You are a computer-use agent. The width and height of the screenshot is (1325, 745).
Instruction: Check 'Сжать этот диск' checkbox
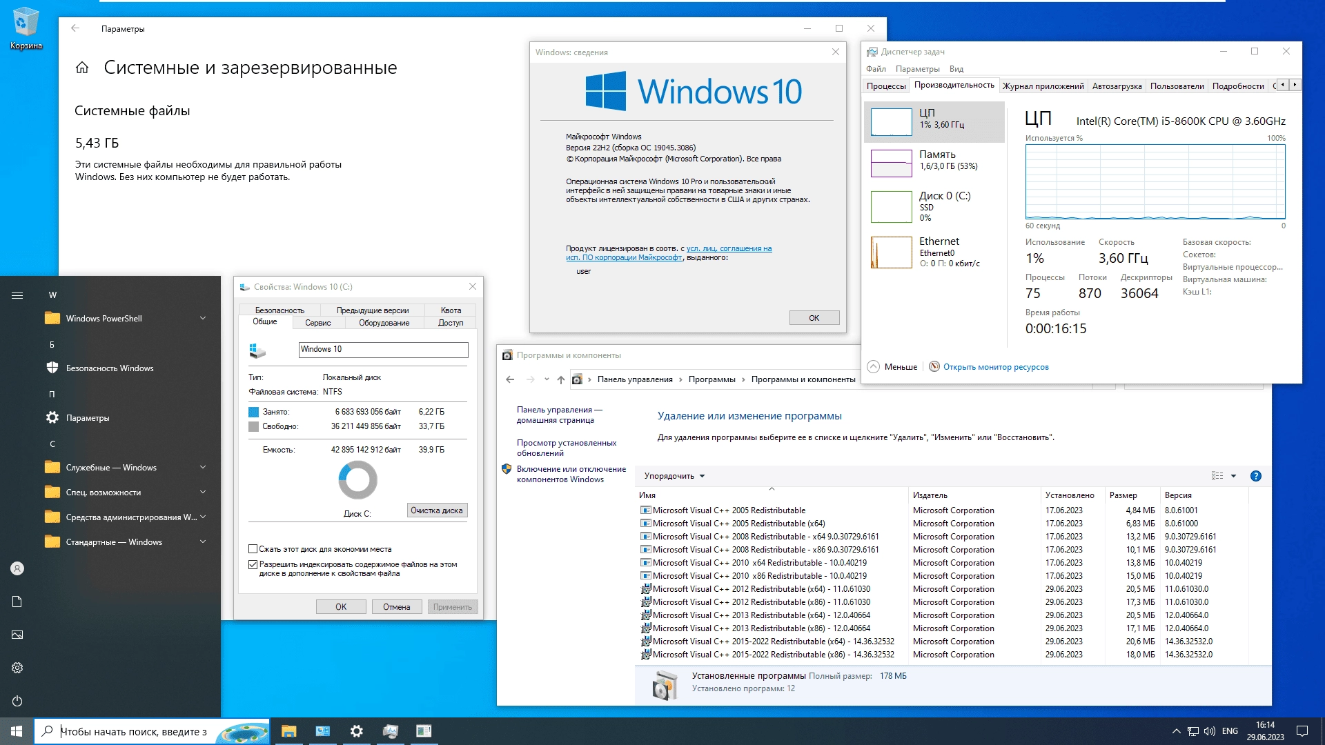253,549
